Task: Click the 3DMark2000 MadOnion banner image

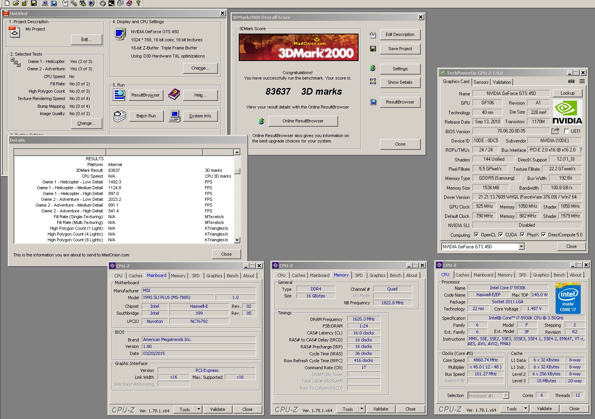Action: click(x=299, y=47)
